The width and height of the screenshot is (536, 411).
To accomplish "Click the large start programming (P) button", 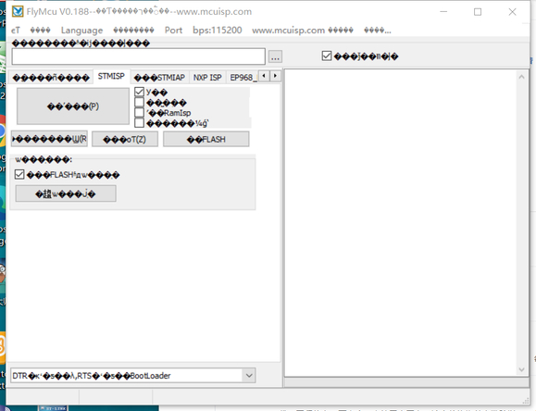I will tap(73, 106).
